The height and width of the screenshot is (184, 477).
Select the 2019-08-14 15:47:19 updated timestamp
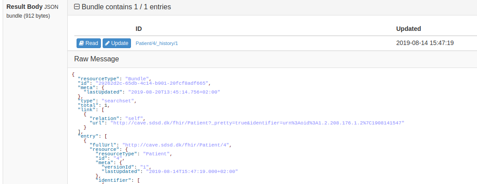tap(425, 43)
